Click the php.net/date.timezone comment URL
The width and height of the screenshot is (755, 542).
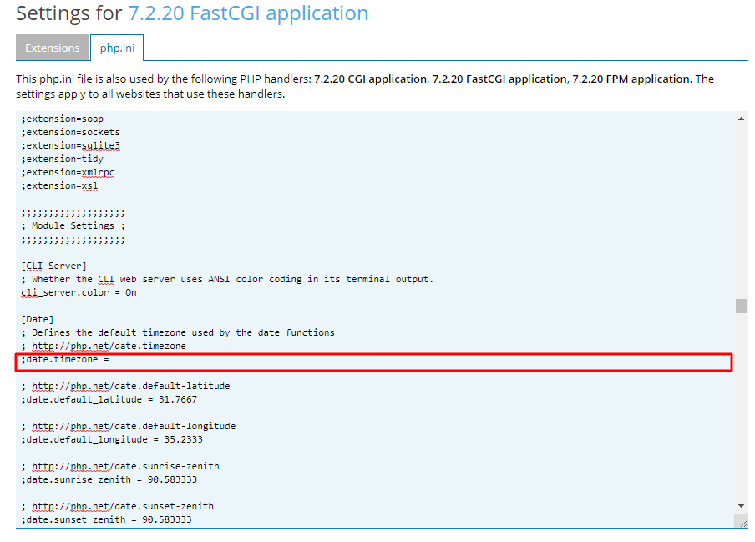[x=109, y=346]
